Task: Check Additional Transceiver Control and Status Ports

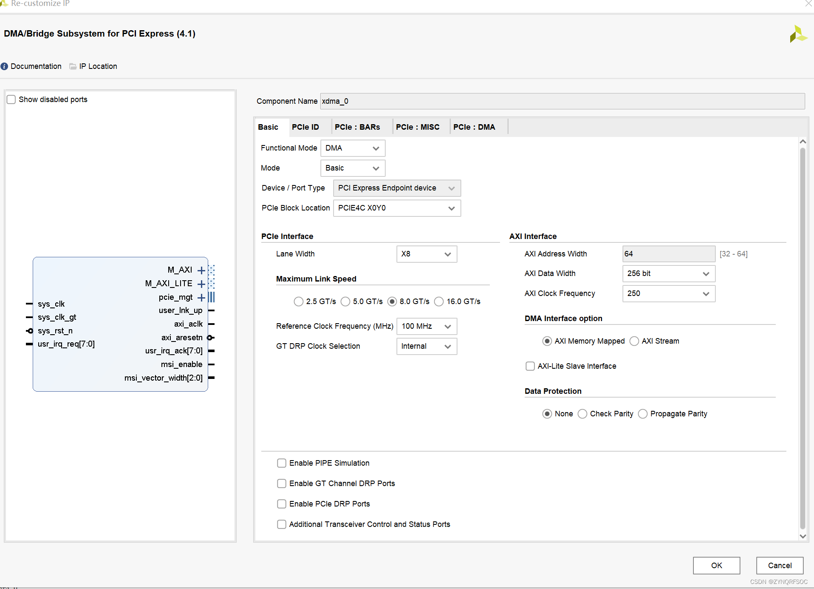Action: pos(282,524)
